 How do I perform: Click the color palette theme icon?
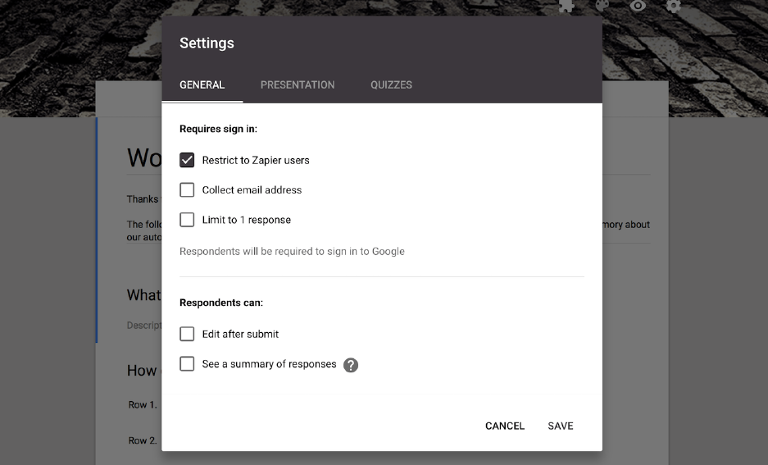602,6
